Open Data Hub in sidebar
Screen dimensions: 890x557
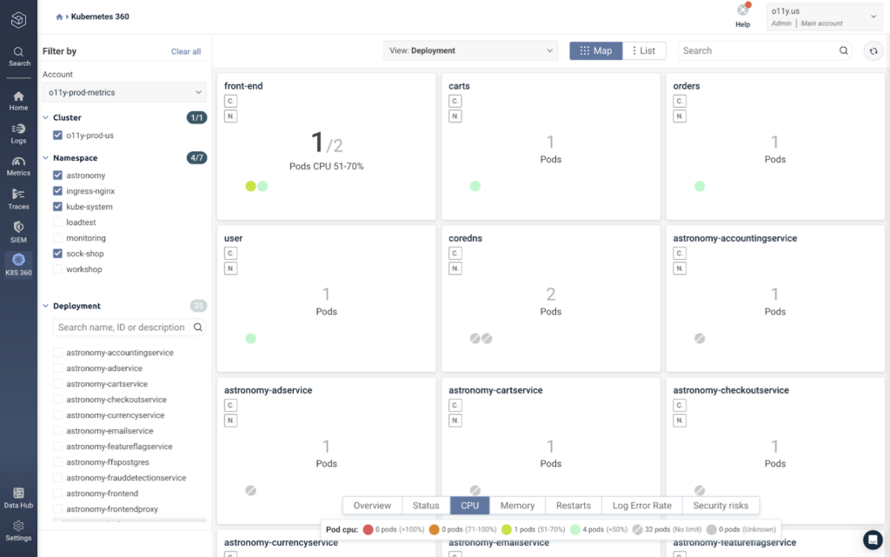(x=18, y=497)
